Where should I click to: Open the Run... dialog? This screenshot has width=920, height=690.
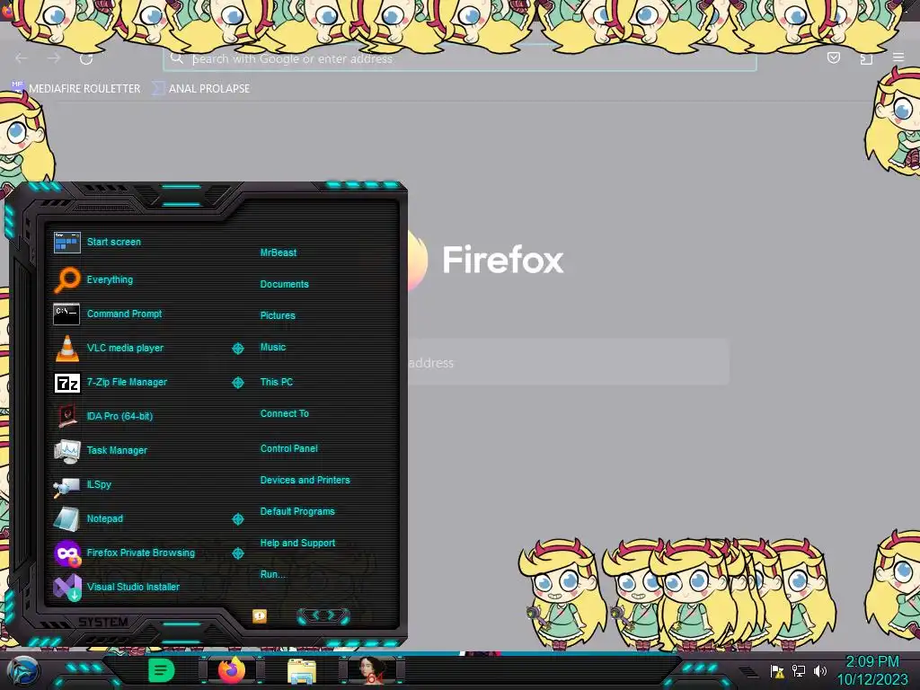click(272, 574)
